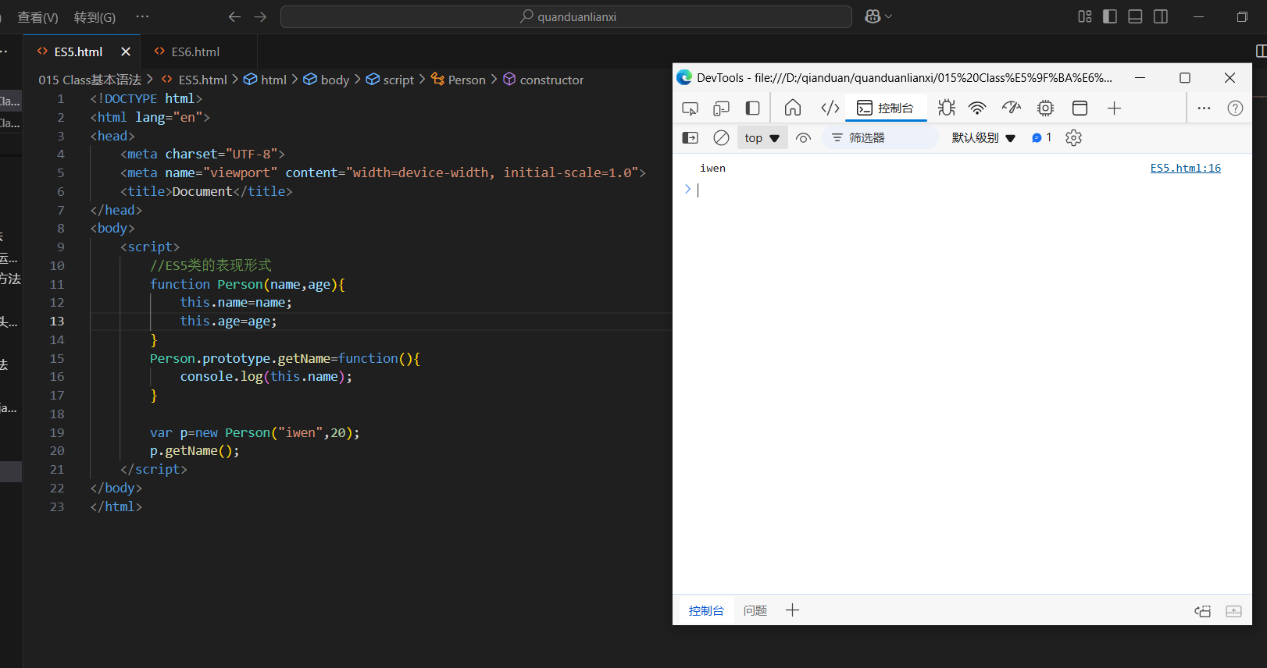Open the 1 issue counter badge
Screen dimensions: 1267x668
coord(1042,137)
